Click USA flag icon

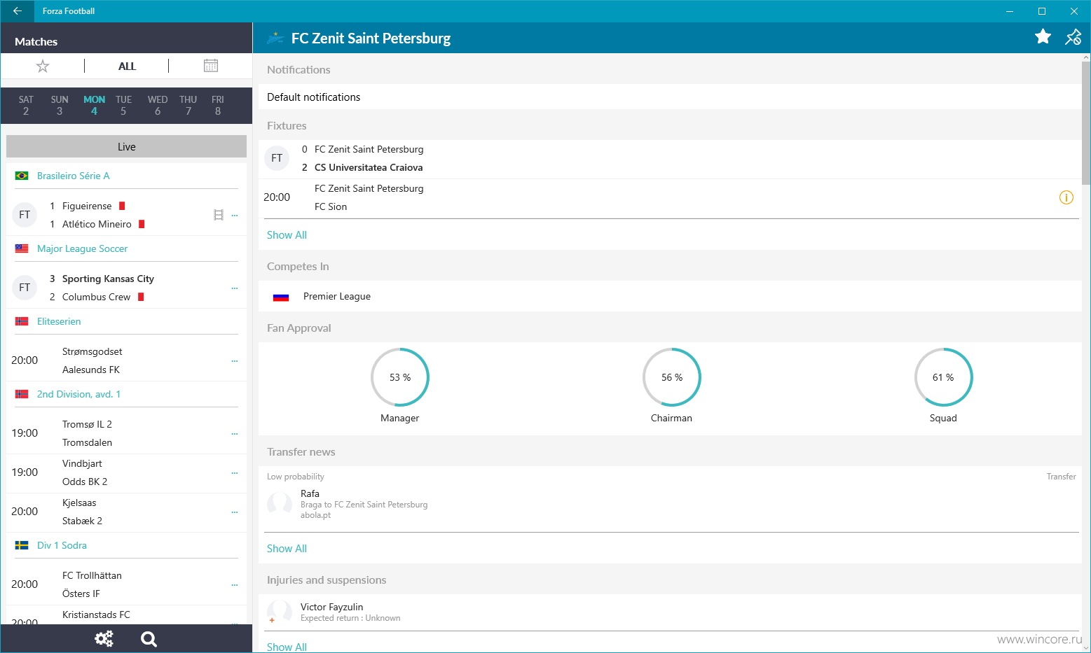tap(22, 248)
